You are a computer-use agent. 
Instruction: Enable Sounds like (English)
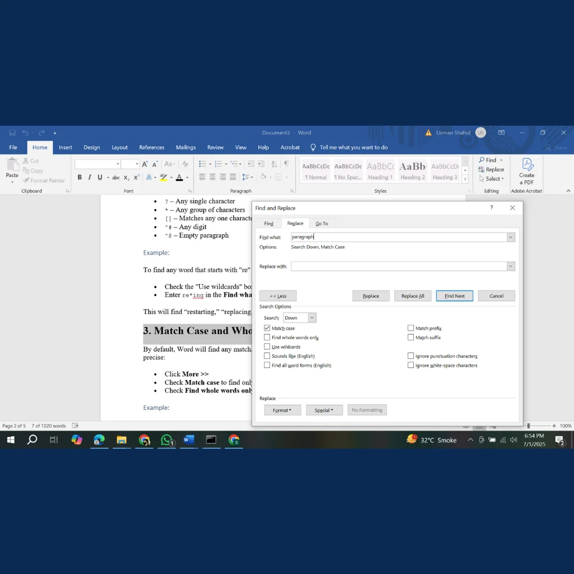click(267, 355)
